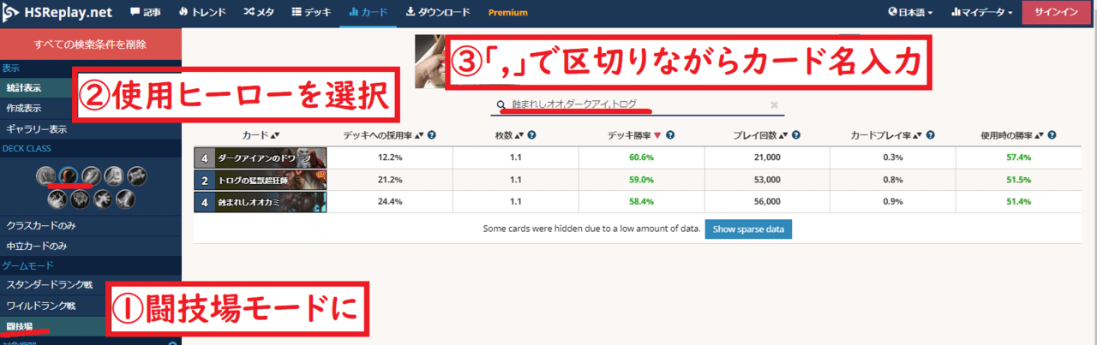The height and width of the screenshot is (345, 1097).
Task: Toggle クラスカードのみ filter
Action: (91, 225)
